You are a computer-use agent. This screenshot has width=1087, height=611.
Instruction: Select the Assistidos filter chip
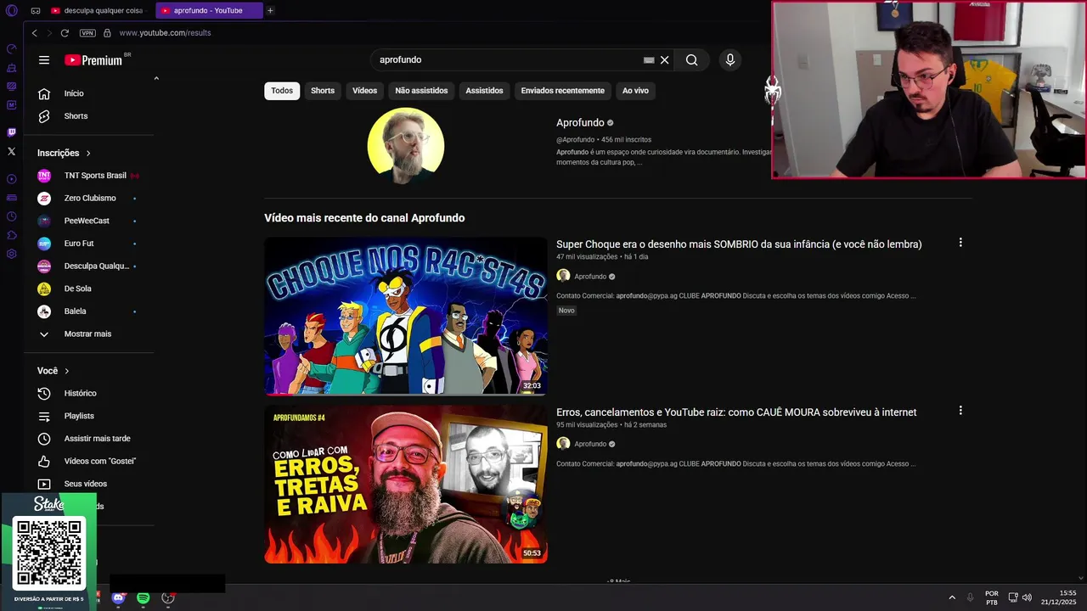[484, 91]
